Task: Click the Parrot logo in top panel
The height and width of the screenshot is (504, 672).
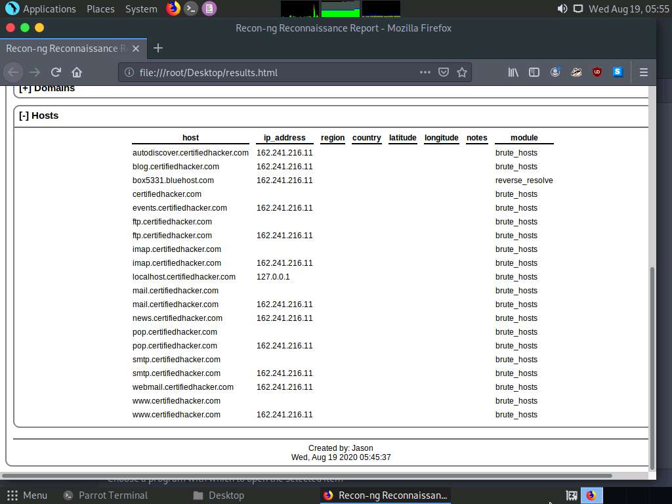Action: (x=12, y=9)
